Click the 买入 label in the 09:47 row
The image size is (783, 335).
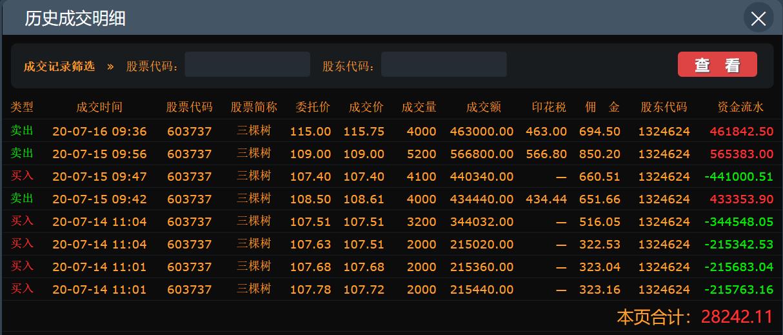click(22, 176)
